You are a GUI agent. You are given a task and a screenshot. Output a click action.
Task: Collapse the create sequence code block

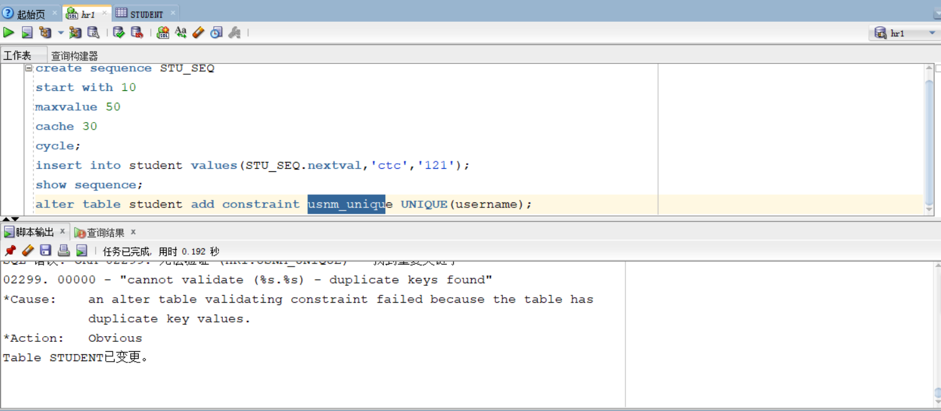tap(29, 68)
